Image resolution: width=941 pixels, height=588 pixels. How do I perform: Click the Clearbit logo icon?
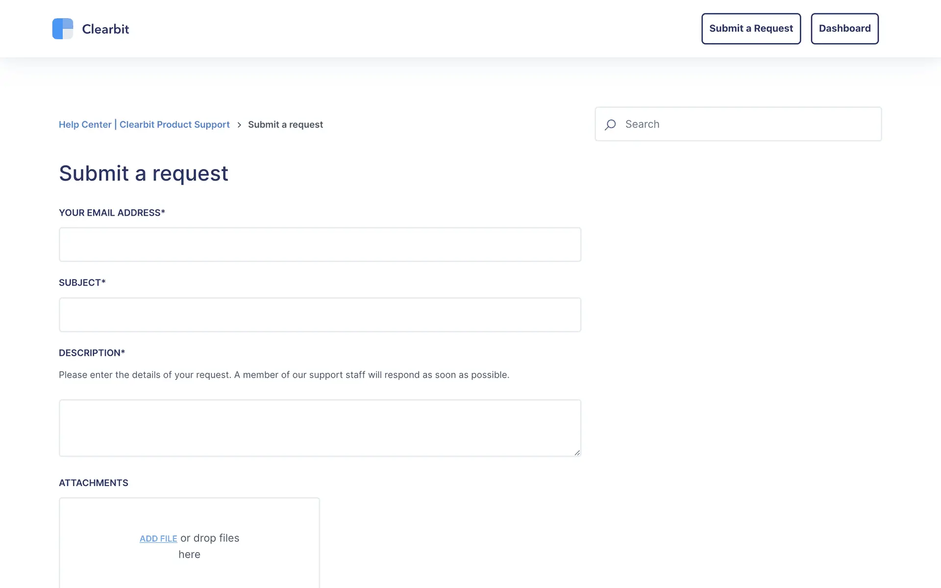[x=63, y=29]
